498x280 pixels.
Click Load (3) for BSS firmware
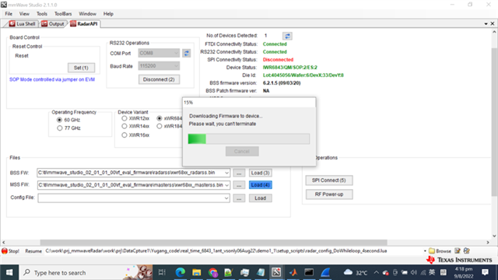click(x=260, y=173)
